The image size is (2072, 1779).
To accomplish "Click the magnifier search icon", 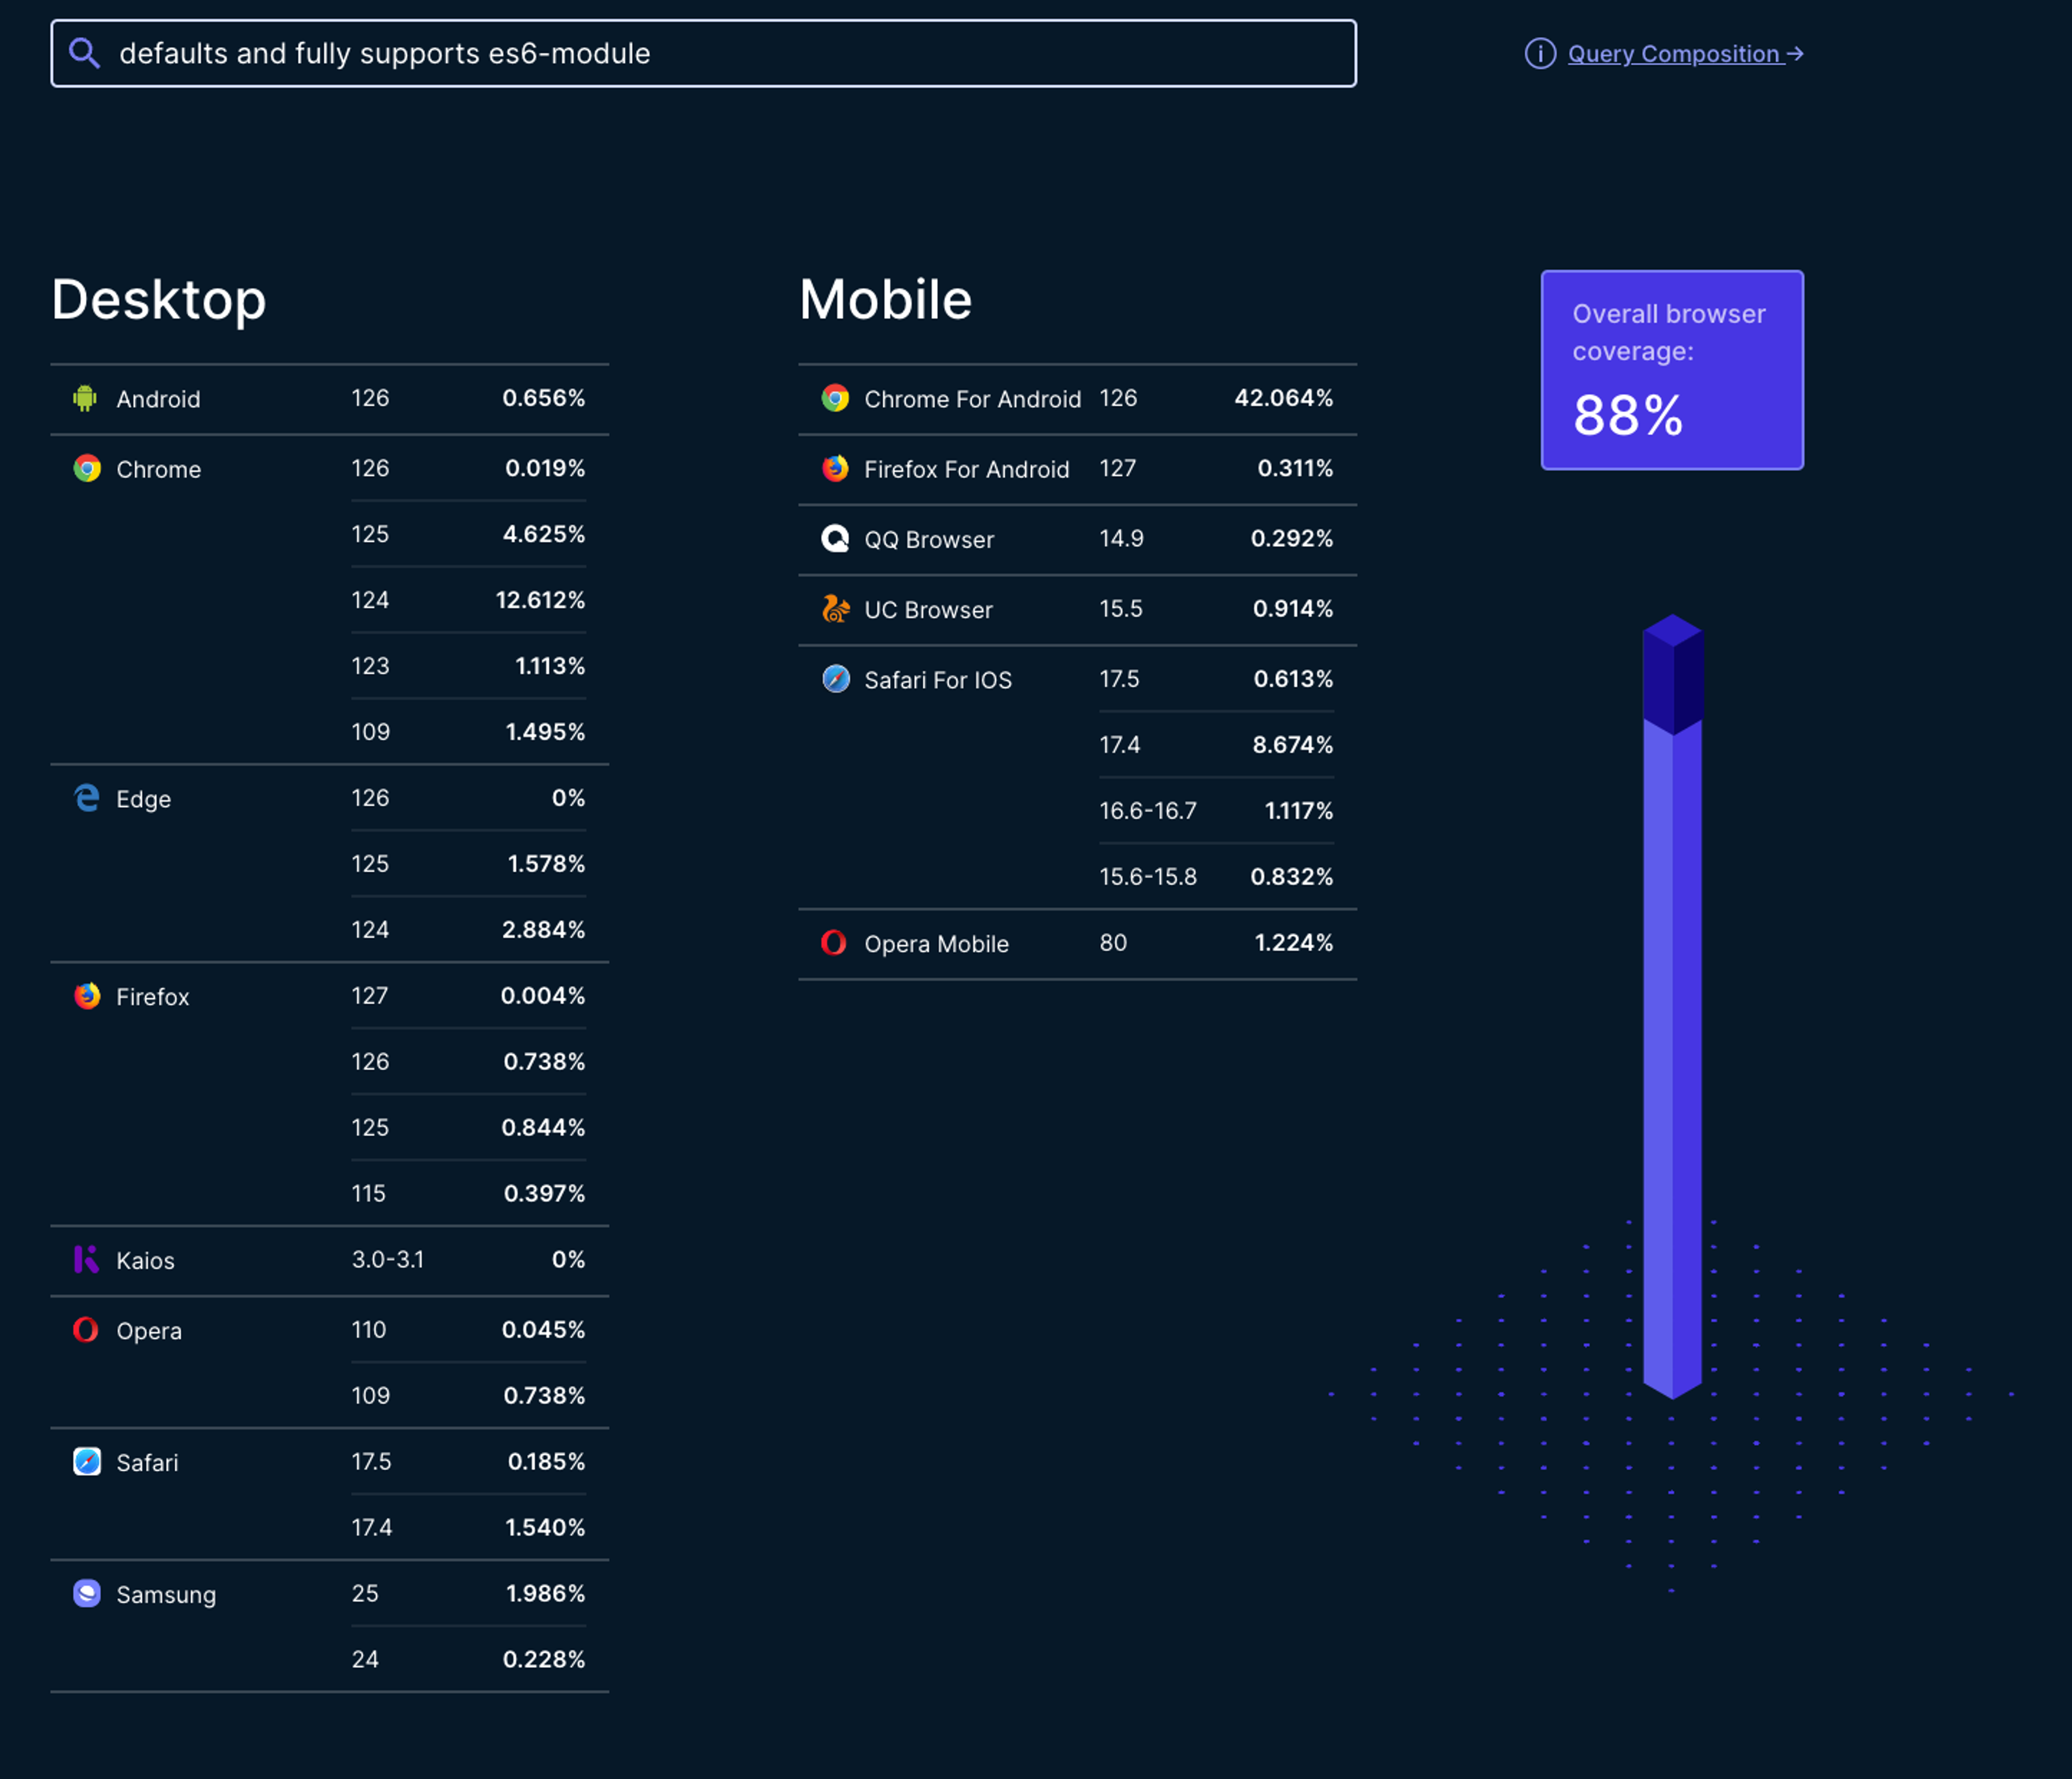I will point(84,53).
